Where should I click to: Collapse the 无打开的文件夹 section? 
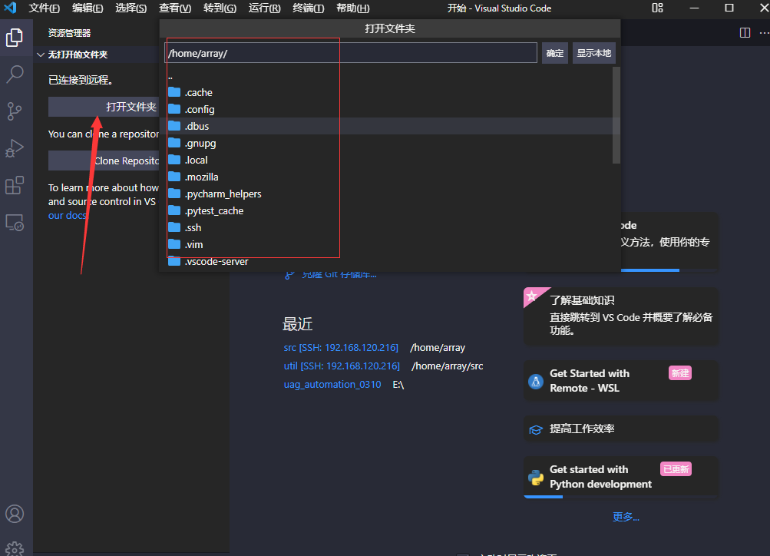[41, 55]
